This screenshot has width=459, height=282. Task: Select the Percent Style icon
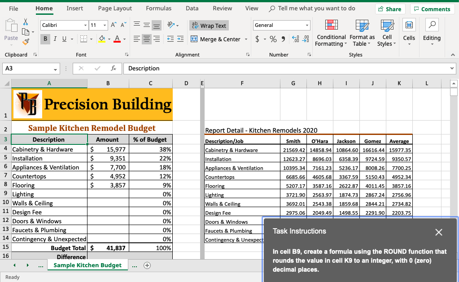[x=273, y=39]
